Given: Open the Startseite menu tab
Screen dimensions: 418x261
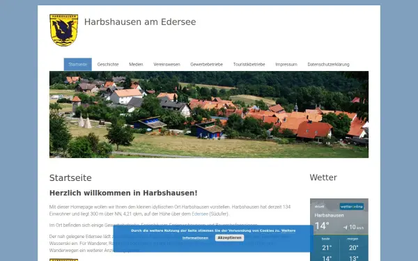Looking at the screenshot, I should coord(77,65).
